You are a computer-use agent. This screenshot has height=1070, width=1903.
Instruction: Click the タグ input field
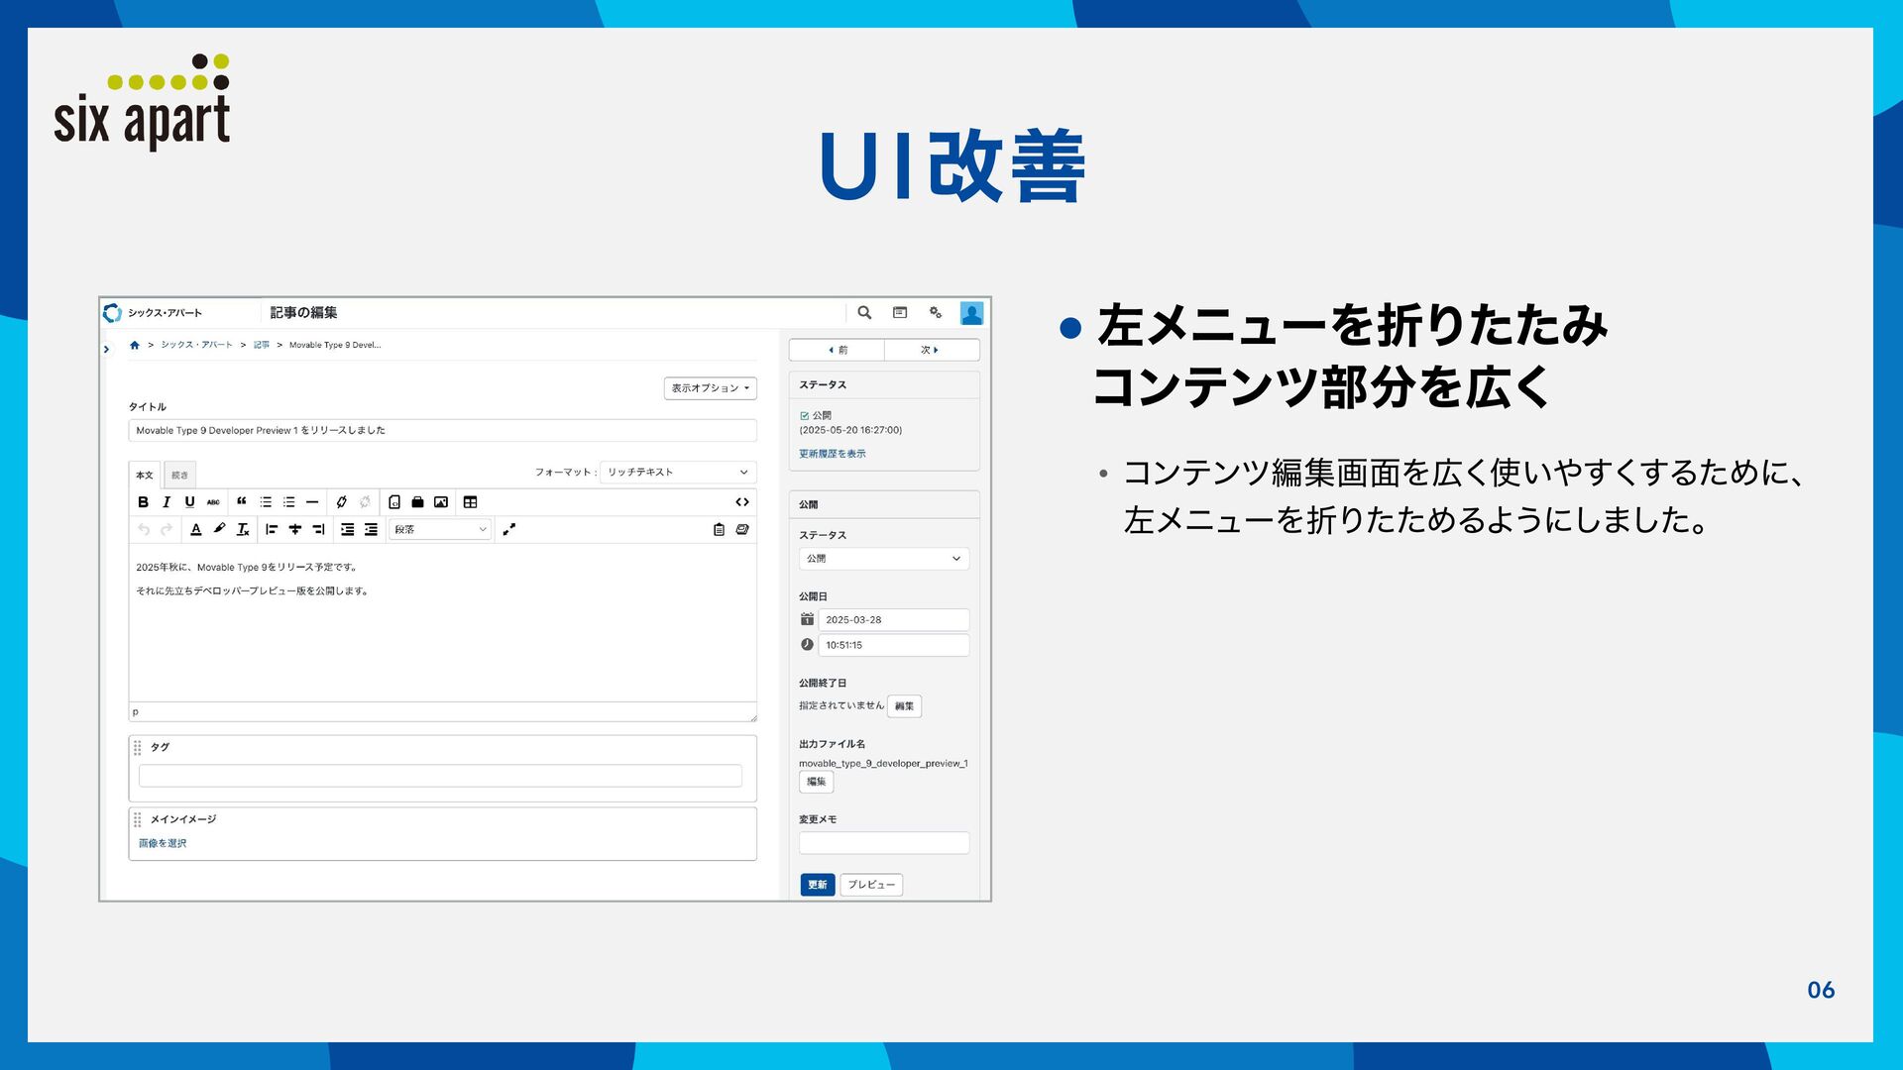440,776
